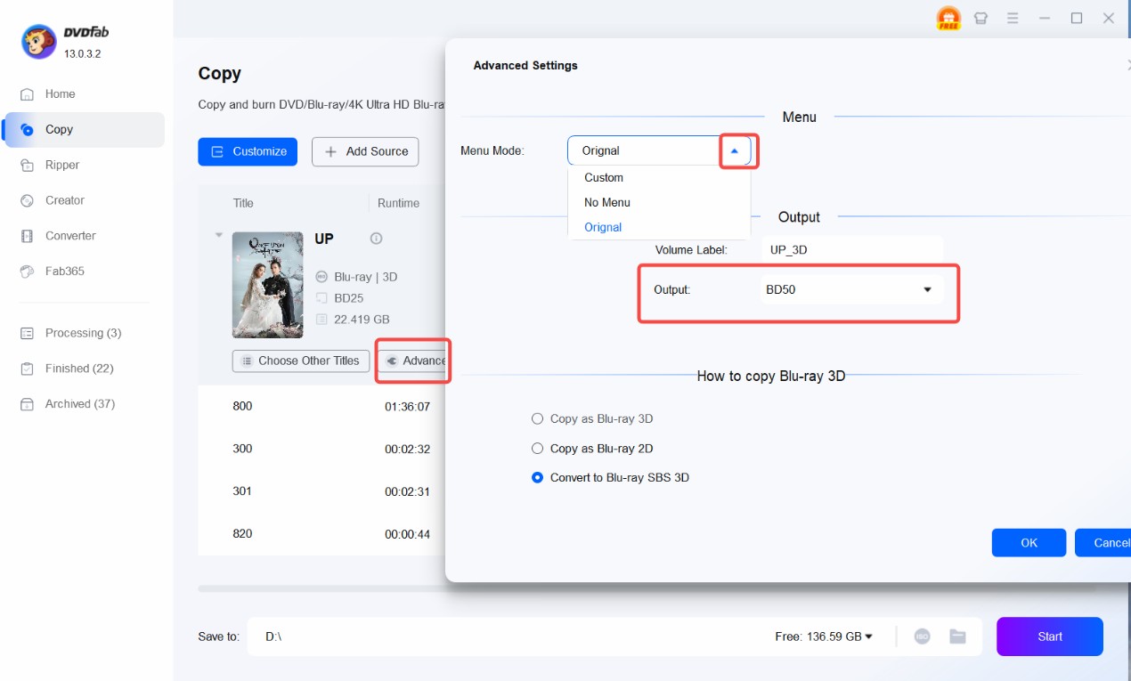The width and height of the screenshot is (1131, 681).
Task: Click the FREE gift badge icon
Action: (x=948, y=19)
